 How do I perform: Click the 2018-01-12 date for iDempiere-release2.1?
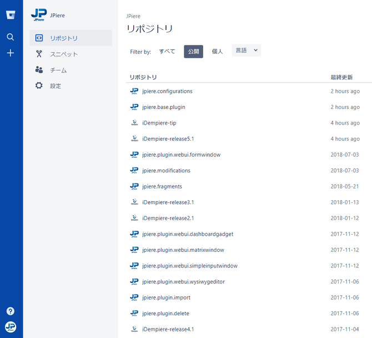click(345, 218)
